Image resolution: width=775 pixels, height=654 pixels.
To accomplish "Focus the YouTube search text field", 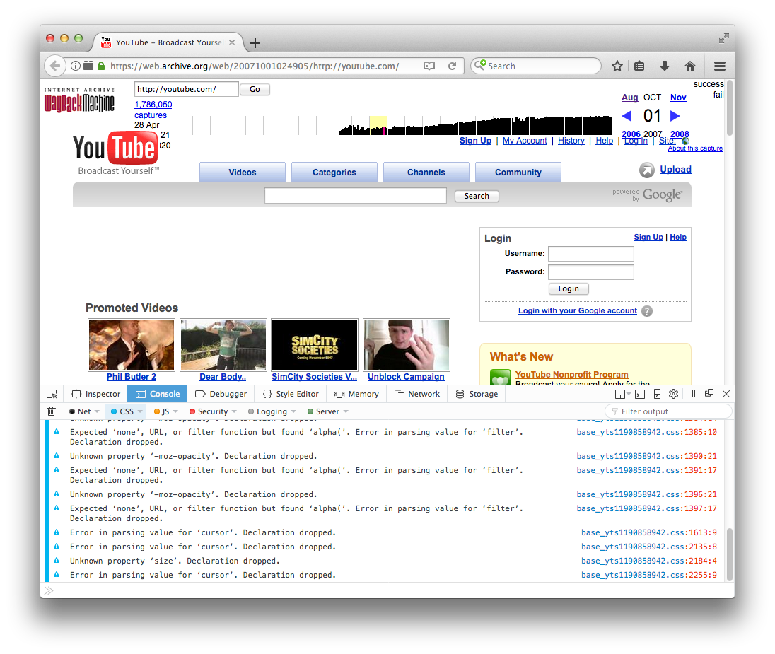I will 356,196.
